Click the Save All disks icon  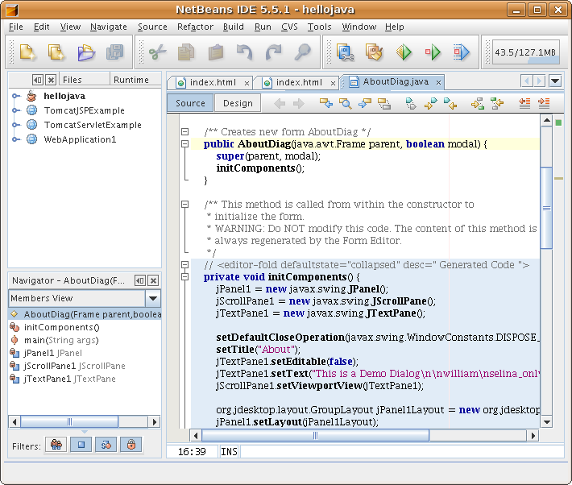114,52
